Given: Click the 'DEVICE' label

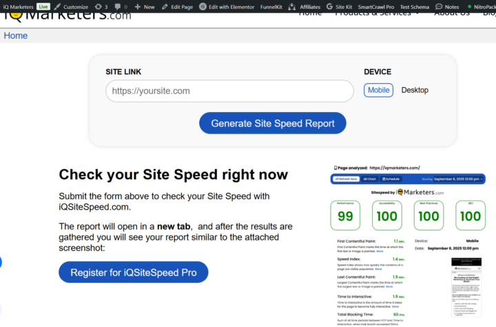Looking at the screenshot, I should tap(378, 72).
